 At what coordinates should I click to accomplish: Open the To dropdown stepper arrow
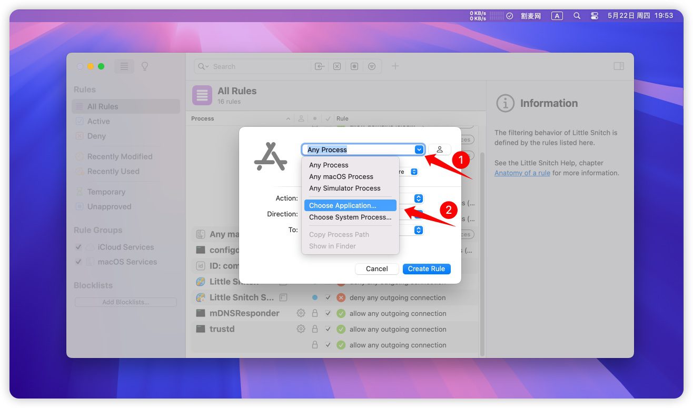click(x=418, y=230)
